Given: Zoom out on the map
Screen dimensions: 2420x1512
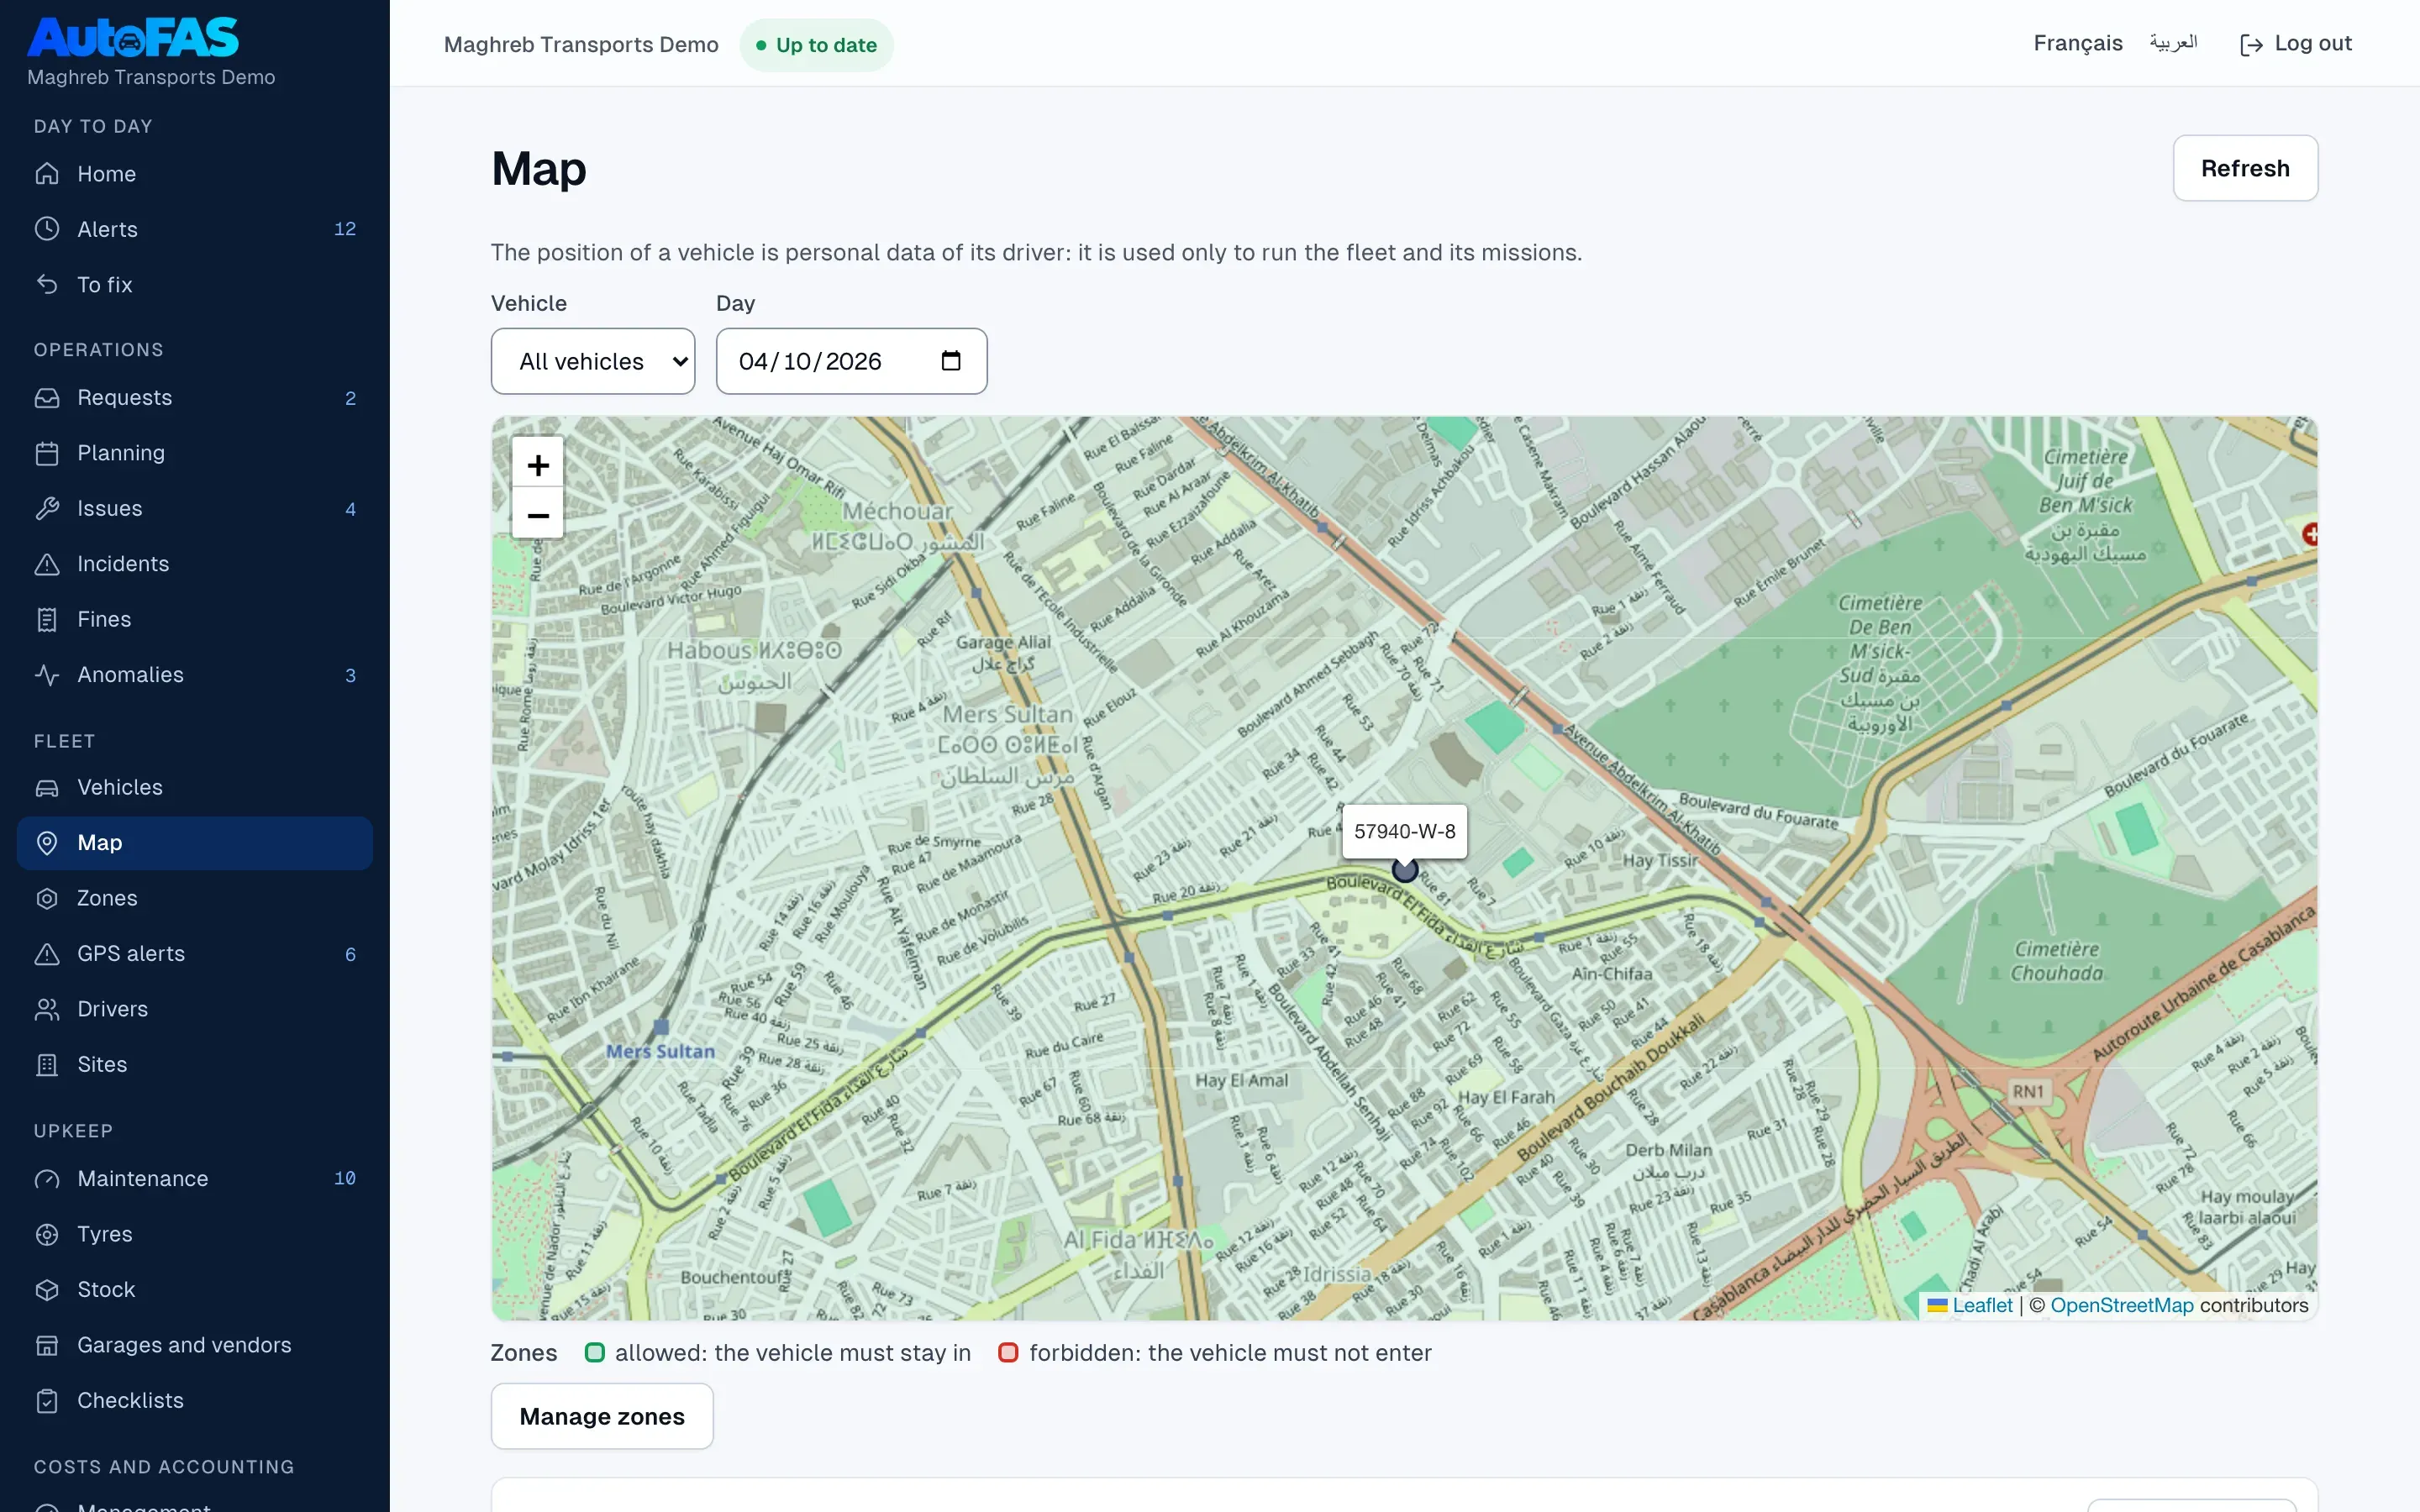Looking at the screenshot, I should (538, 514).
